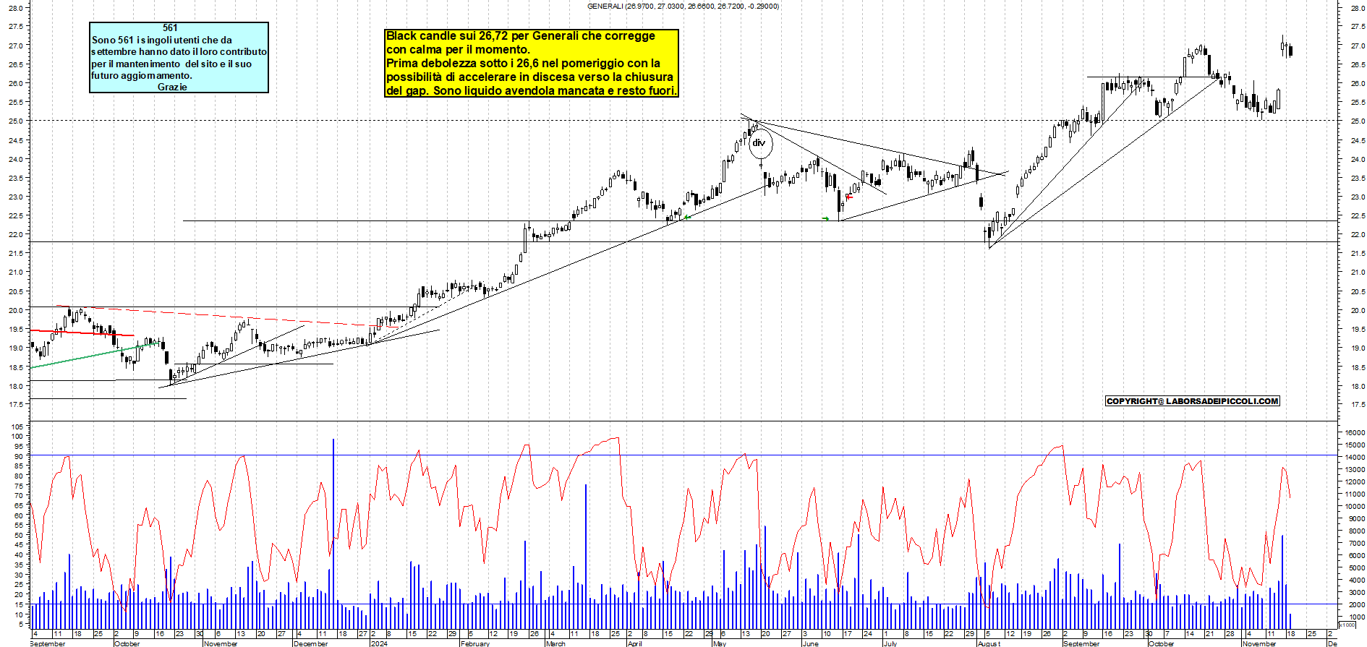This screenshot has height=647, width=1367.
Task: Click the GENERALI chart title with price values
Action: tap(683, 6)
